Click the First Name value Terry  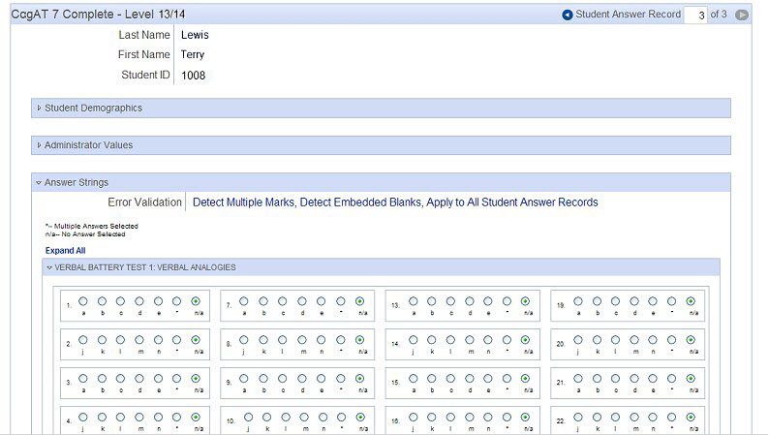tap(192, 55)
